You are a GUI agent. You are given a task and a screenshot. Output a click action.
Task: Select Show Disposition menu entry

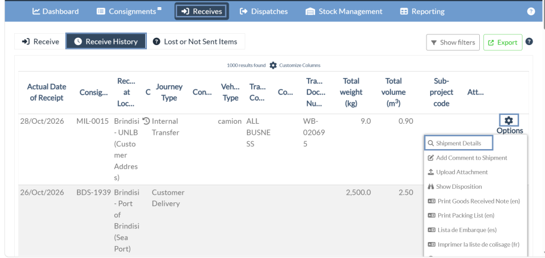tap(454, 187)
